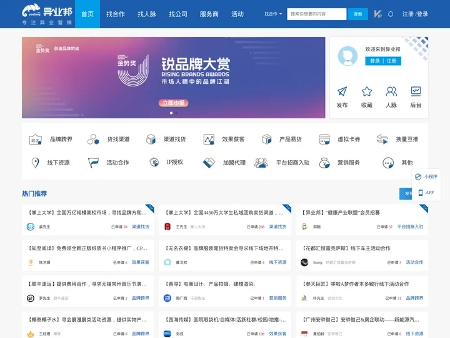Expand the 找合作 search type dropdown
Screen dimensions: 450x338
pos(273,14)
